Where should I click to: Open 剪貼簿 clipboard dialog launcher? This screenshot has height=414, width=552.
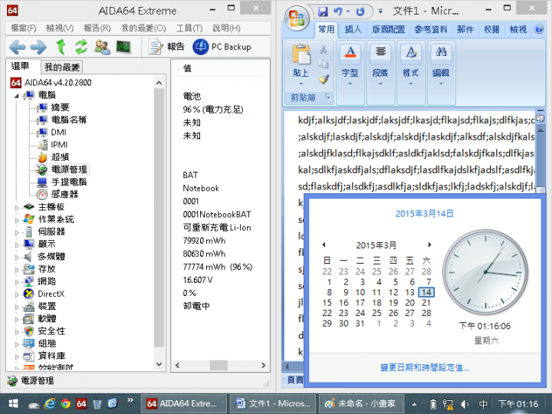click(327, 97)
